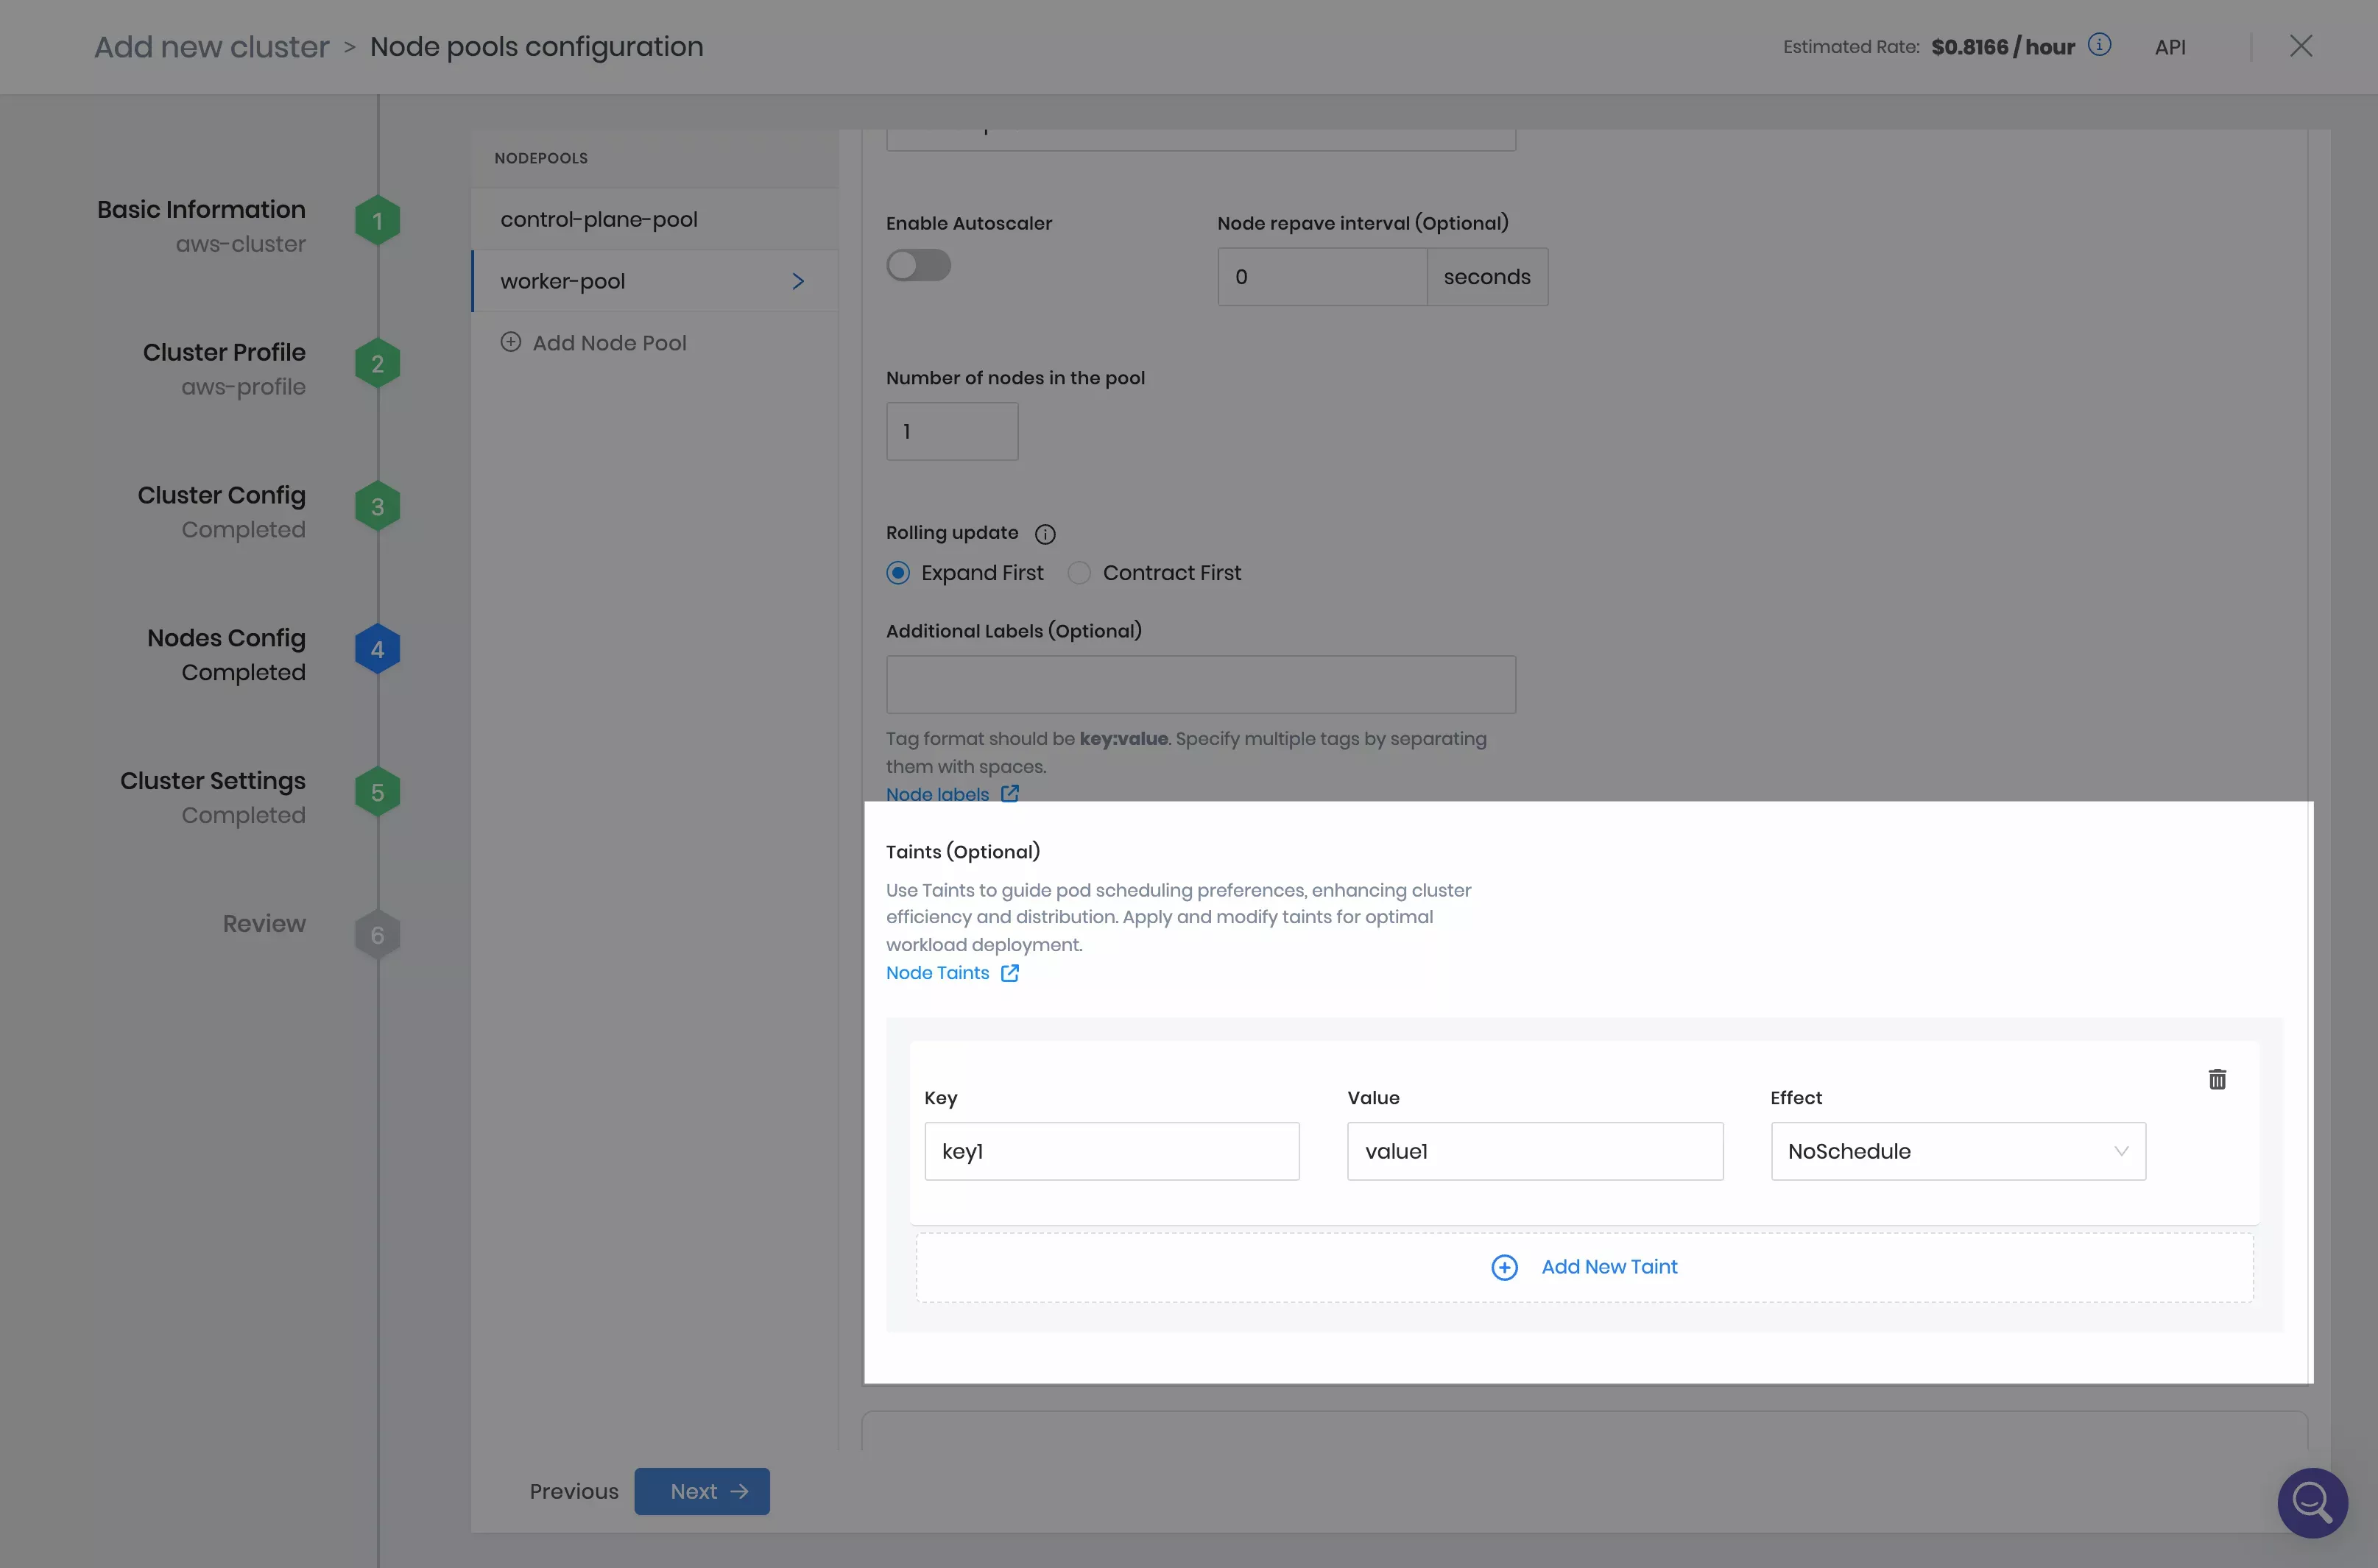Open the node repave interval seconds field
Screen dimensions: 2378x1568
(x=1487, y=276)
